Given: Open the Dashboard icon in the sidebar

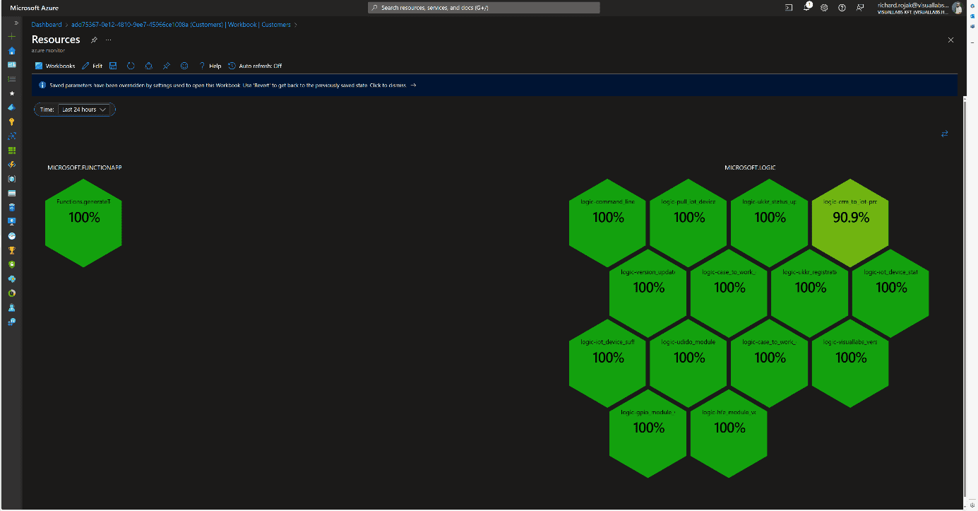Looking at the screenshot, I should click(x=11, y=64).
